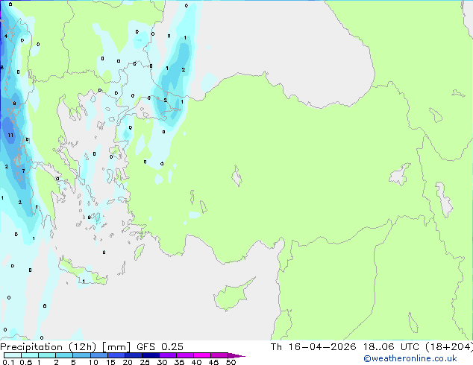Select the 30–35 mm purple legend swatch
The width and height of the screenshot is (473, 365).
(167, 355)
